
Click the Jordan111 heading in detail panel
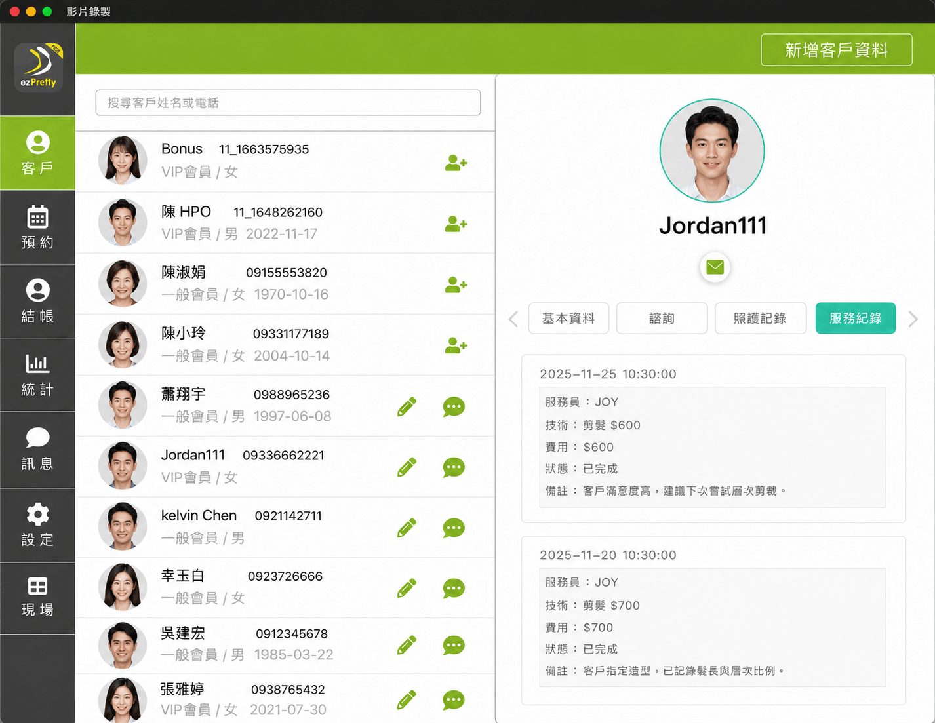click(x=713, y=225)
